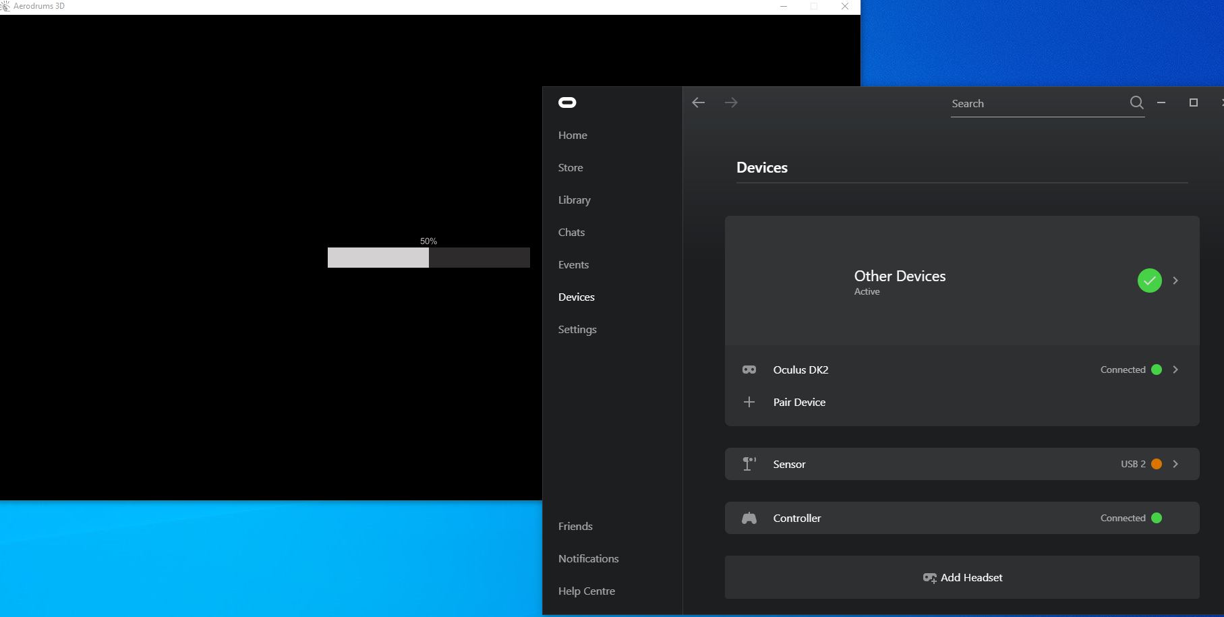Image resolution: width=1224 pixels, height=617 pixels.
Task: Open the Friends panel
Action: [x=575, y=526]
